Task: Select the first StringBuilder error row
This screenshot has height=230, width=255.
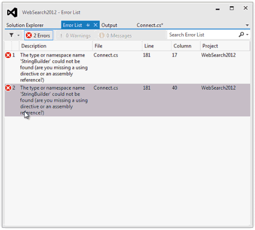Action: 127,68
